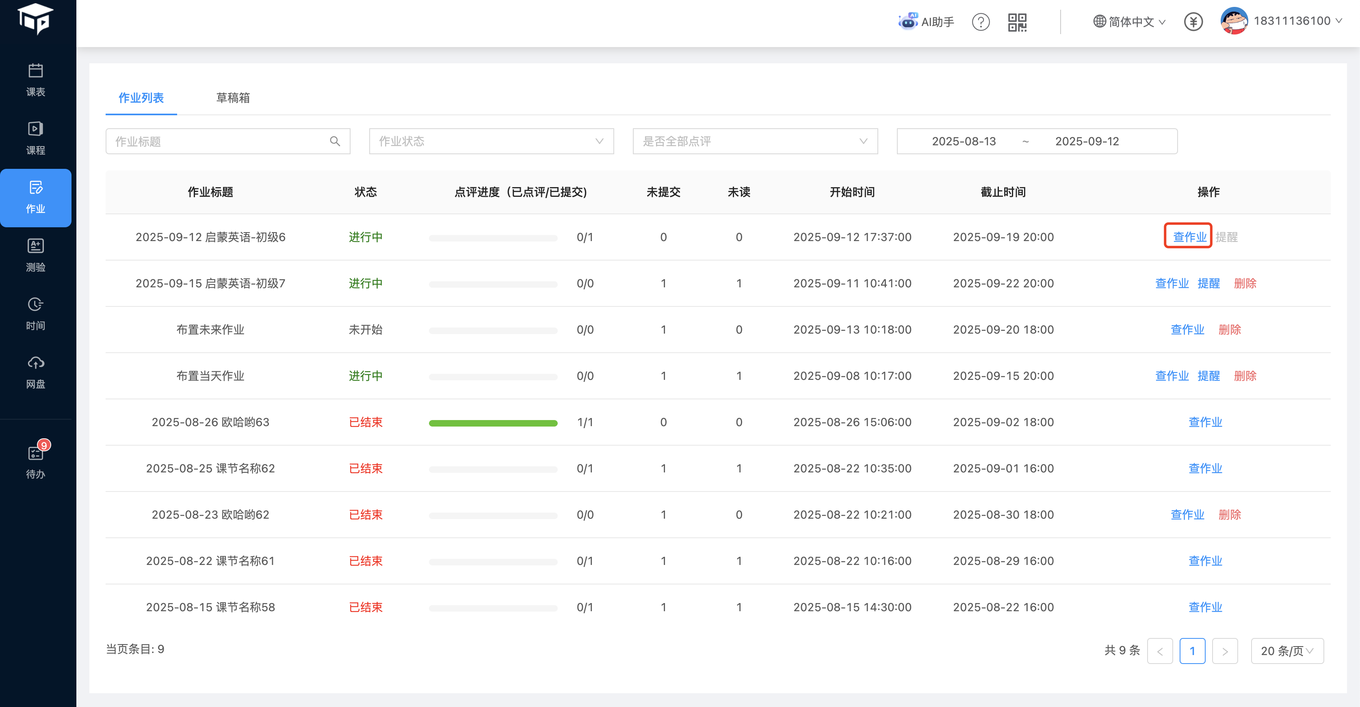Click the progress bar of 欧哈哟63 row
Image resolution: width=1360 pixels, height=707 pixels.
pyautogui.click(x=493, y=422)
